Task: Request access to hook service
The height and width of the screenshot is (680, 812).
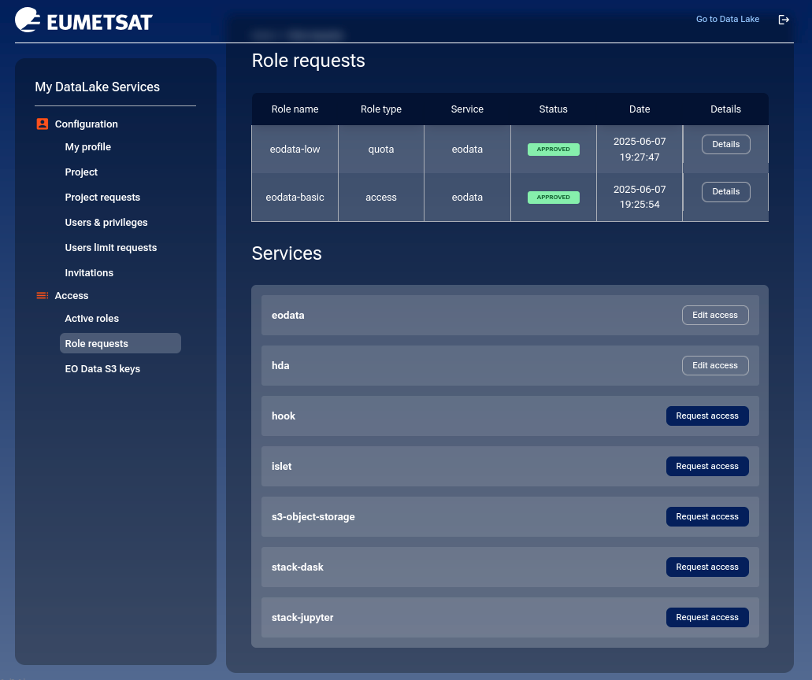Action: click(707, 416)
